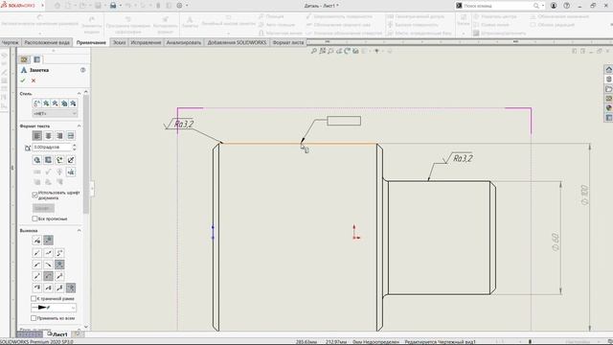
Task: Open the options gear icon in top toolbar
Action: pyautogui.click(x=179, y=6)
